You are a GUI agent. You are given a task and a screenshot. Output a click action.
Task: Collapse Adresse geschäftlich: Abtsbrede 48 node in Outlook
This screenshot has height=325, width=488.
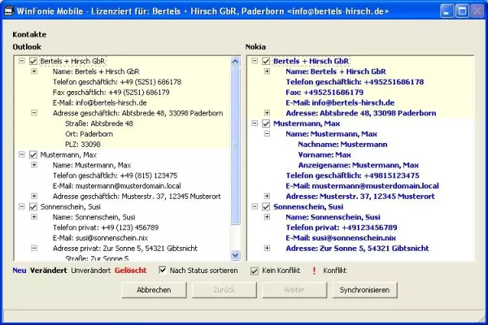point(34,113)
